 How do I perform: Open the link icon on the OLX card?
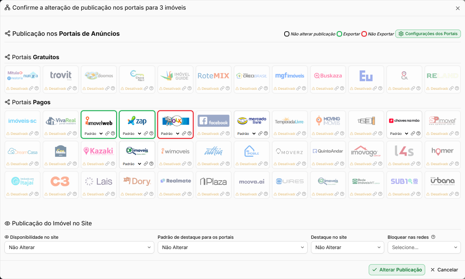pyautogui.click(x=184, y=133)
